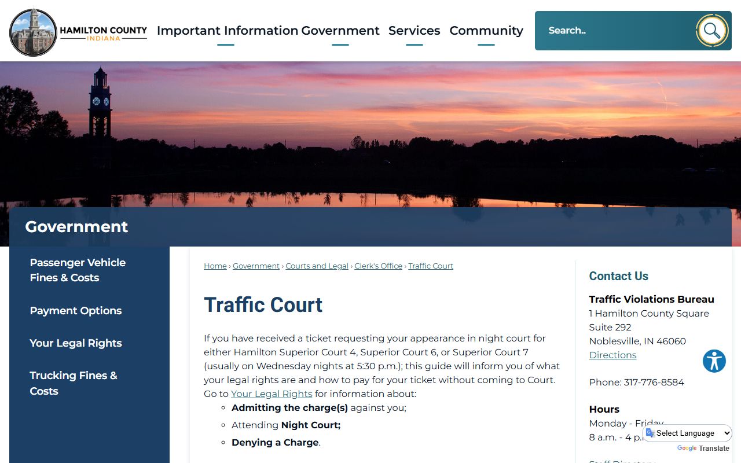This screenshot has height=463, width=741.
Task: Click the Home breadcrumb link
Action: pos(215,266)
